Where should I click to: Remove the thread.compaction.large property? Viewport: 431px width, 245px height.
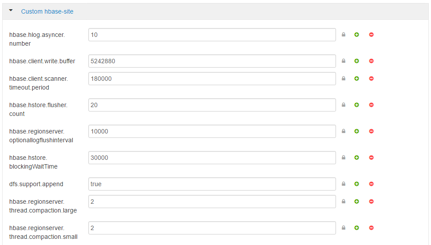tap(371, 202)
